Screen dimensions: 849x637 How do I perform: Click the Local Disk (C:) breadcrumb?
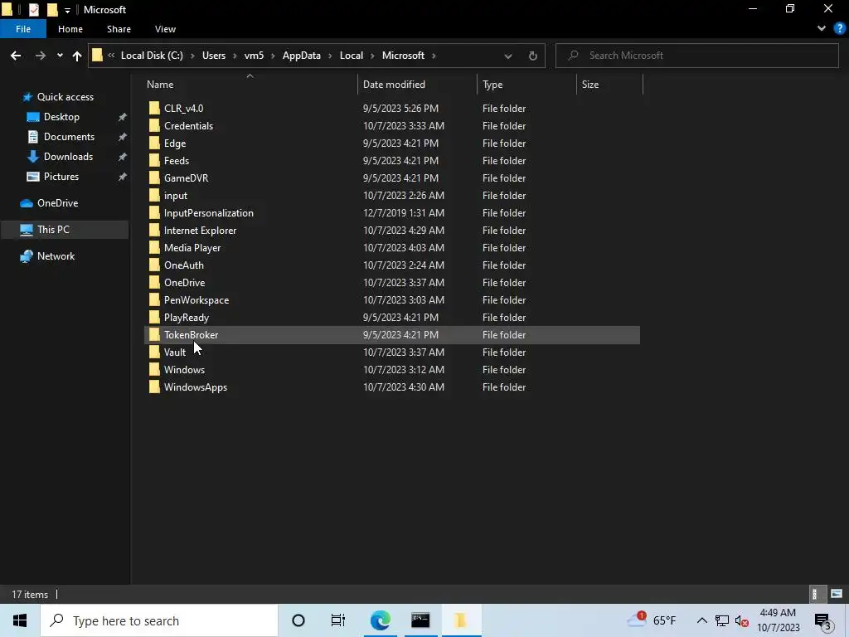(152, 56)
